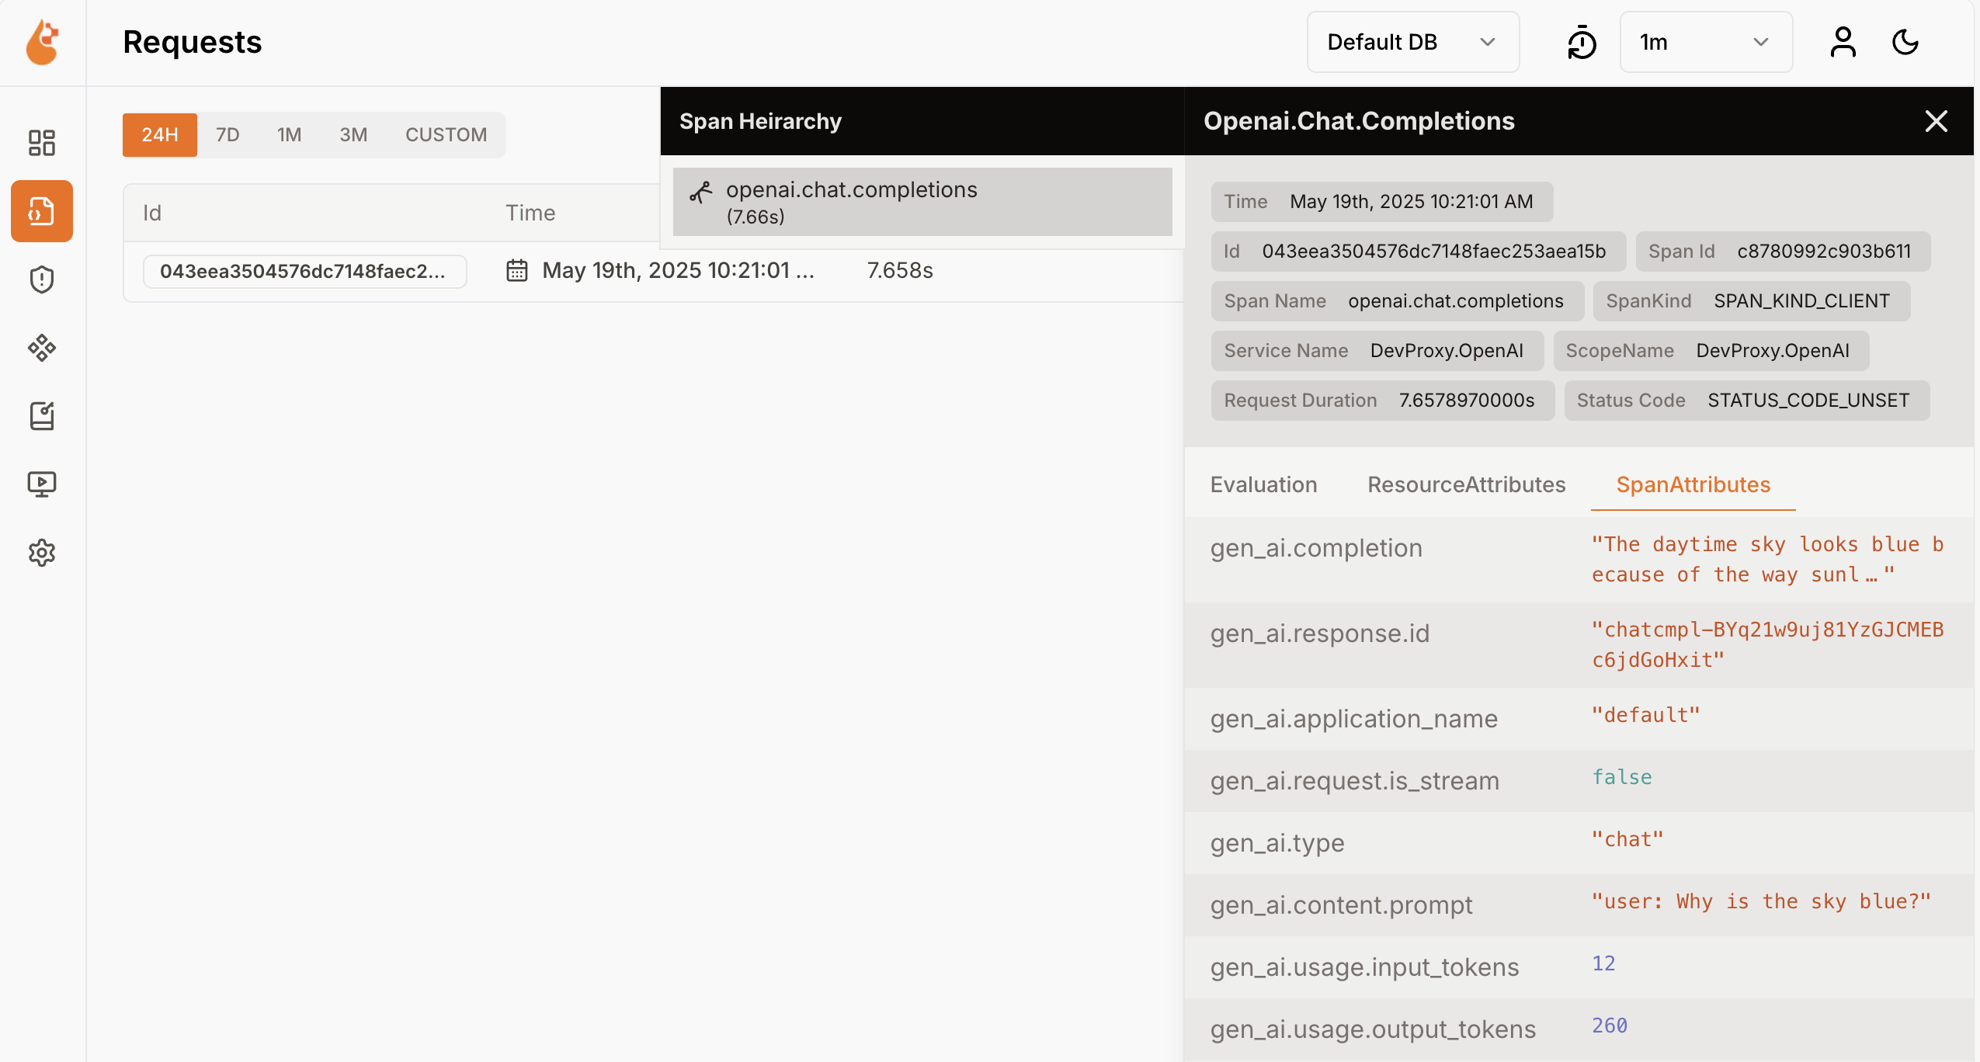Screen dimensions: 1980x1062
Task: Open the Default DB dropdown
Action: point(1412,42)
